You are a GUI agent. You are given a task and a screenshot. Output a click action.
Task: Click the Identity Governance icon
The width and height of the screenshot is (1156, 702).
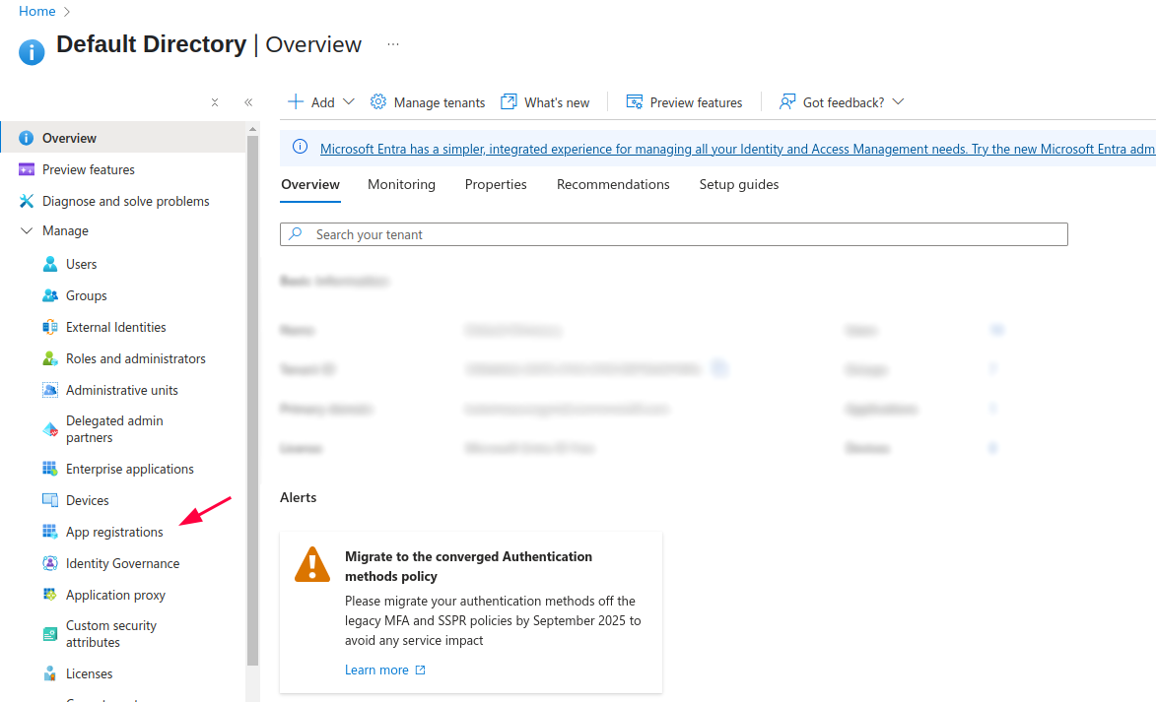click(x=50, y=563)
